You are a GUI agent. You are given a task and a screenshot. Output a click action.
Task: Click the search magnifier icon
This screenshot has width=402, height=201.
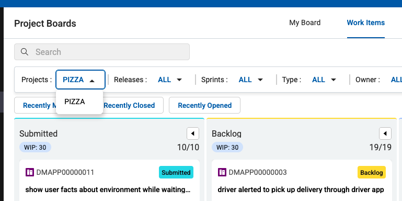click(x=25, y=52)
